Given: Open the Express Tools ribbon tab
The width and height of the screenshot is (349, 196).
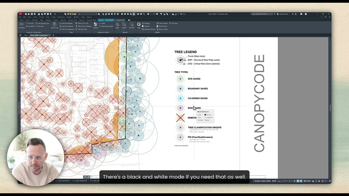Looking at the screenshot, I should tap(72, 20).
